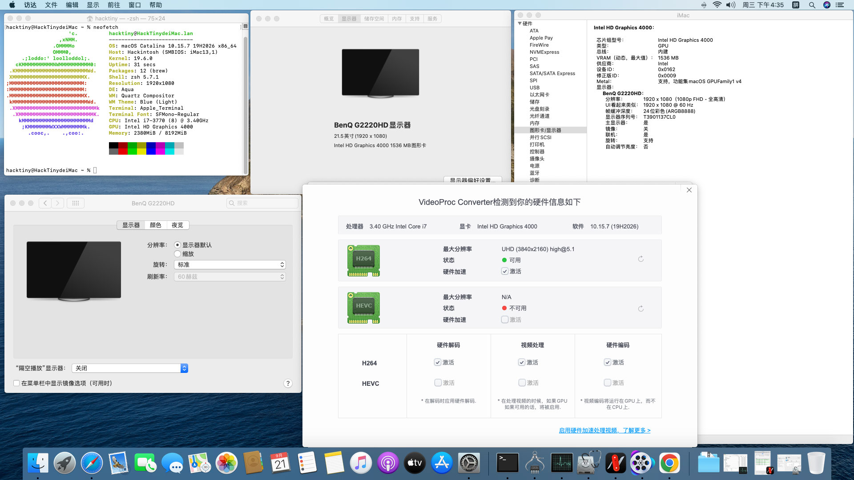
Task: Select the 缩放 resolution radio button
Action: pos(177,254)
